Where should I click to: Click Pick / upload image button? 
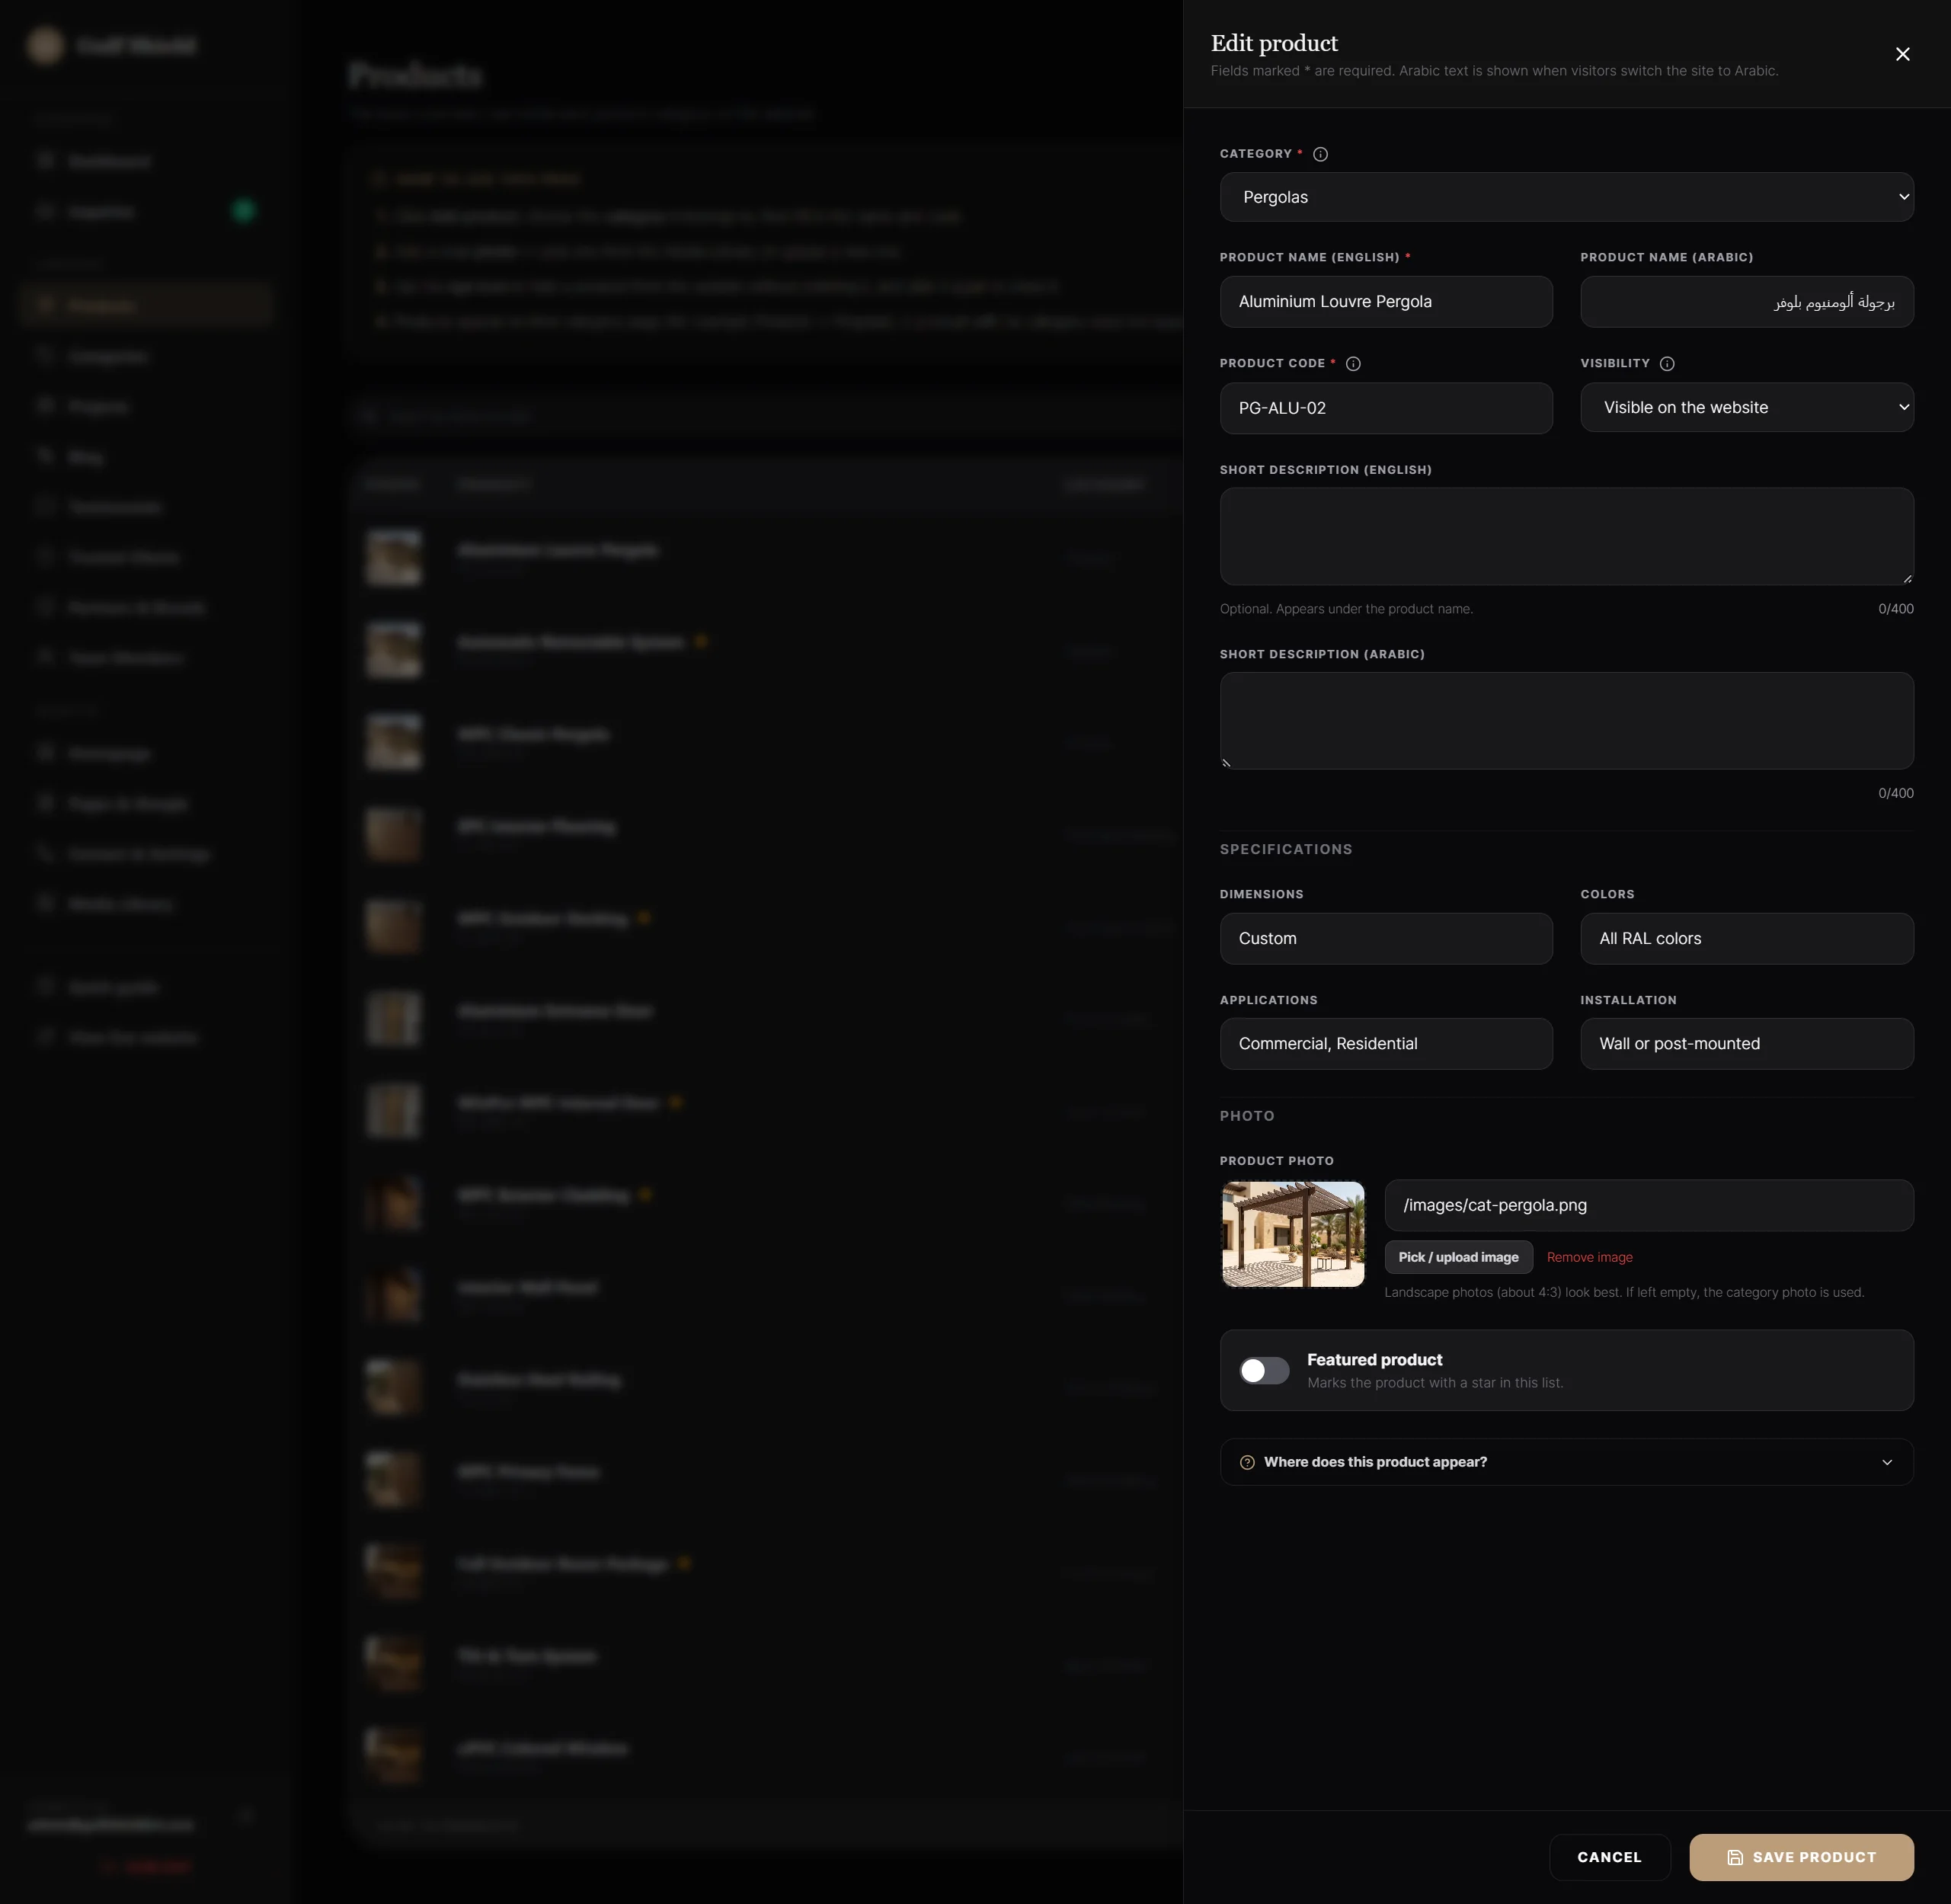click(x=1458, y=1257)
